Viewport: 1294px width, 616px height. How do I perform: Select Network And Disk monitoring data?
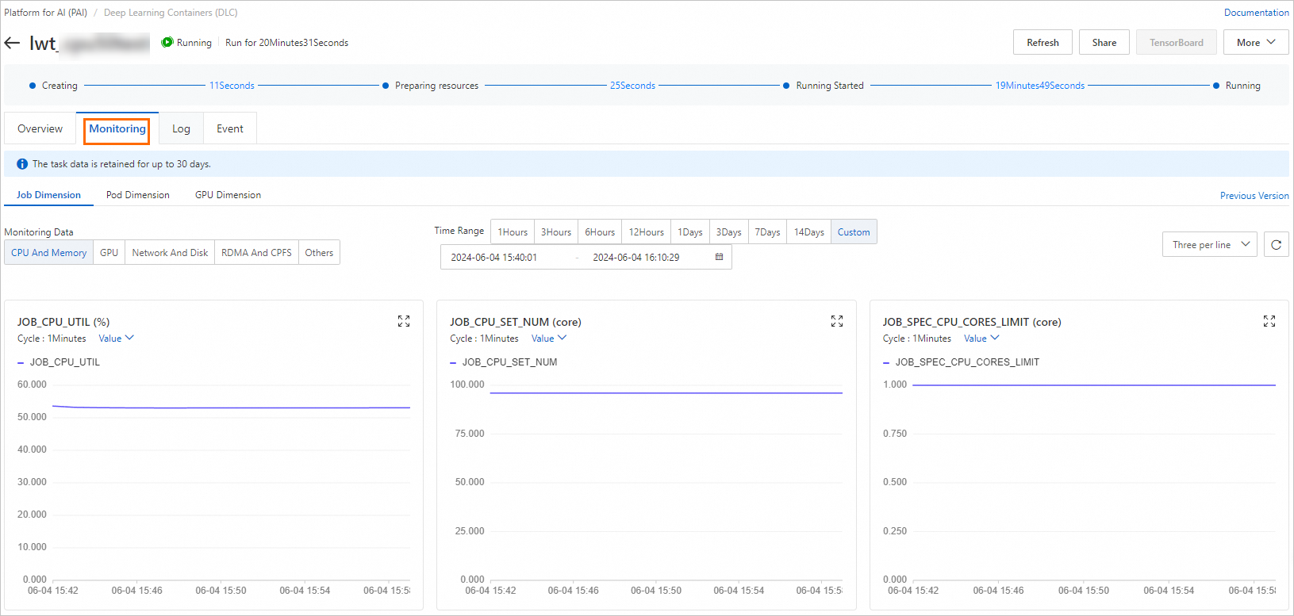point(170,253)
